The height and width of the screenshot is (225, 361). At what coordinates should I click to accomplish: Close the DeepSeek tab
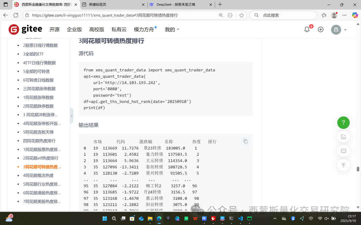coord(211,5)
